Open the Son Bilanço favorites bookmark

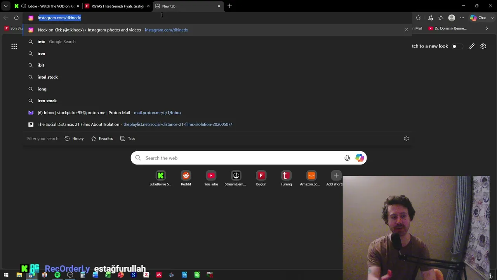click(14, 28)
